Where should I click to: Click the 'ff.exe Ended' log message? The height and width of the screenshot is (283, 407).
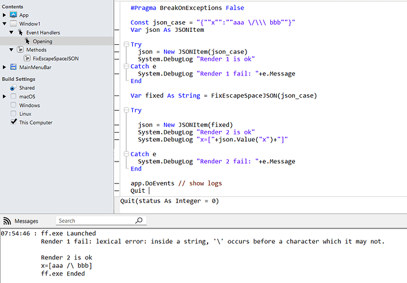coord(63,274)
